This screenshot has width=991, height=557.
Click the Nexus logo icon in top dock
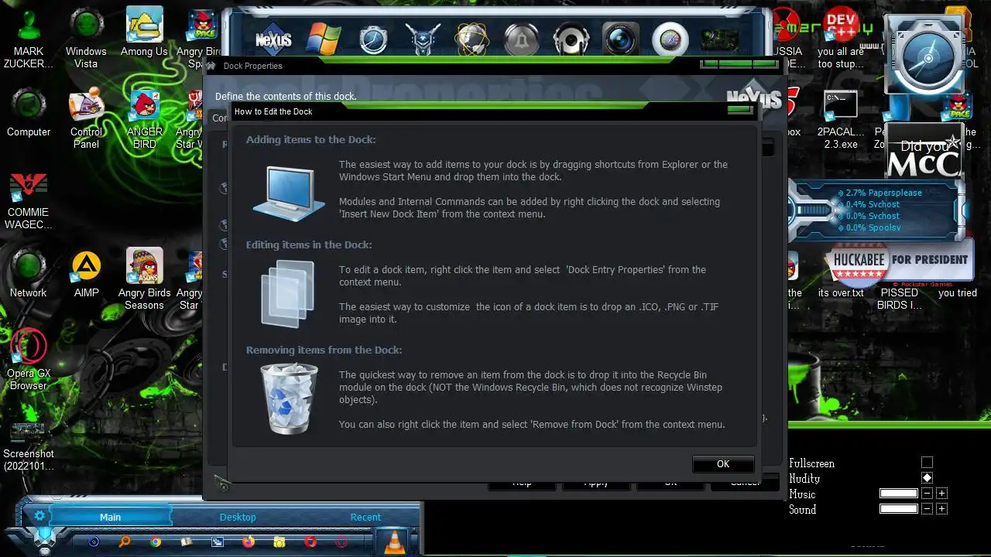pos(273,39)
